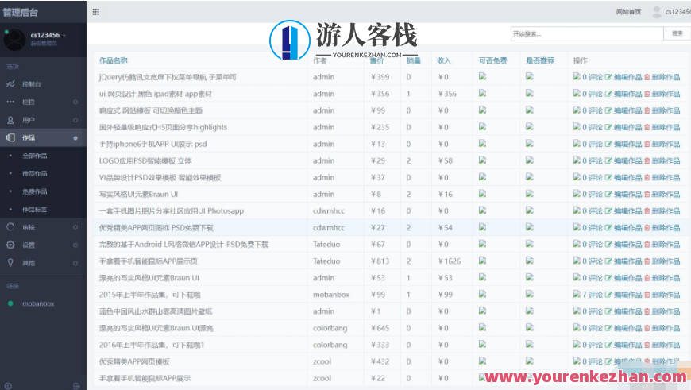Click author cdwmhcc in Photosapp row

[x=329, y=211]
